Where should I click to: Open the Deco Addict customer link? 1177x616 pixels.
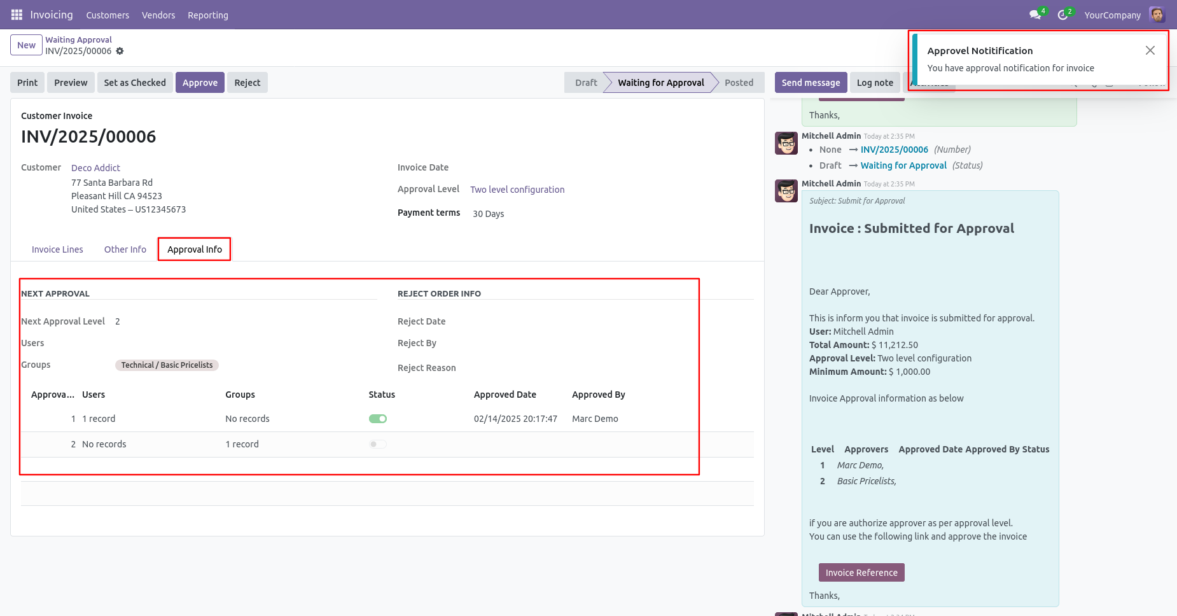95,168
